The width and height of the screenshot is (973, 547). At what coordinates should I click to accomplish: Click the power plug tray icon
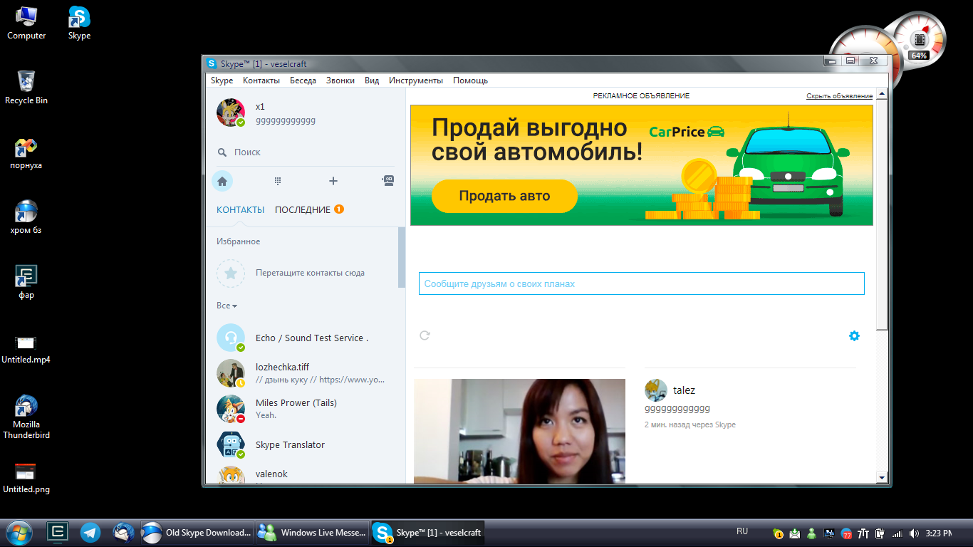[x=880, y=533]
